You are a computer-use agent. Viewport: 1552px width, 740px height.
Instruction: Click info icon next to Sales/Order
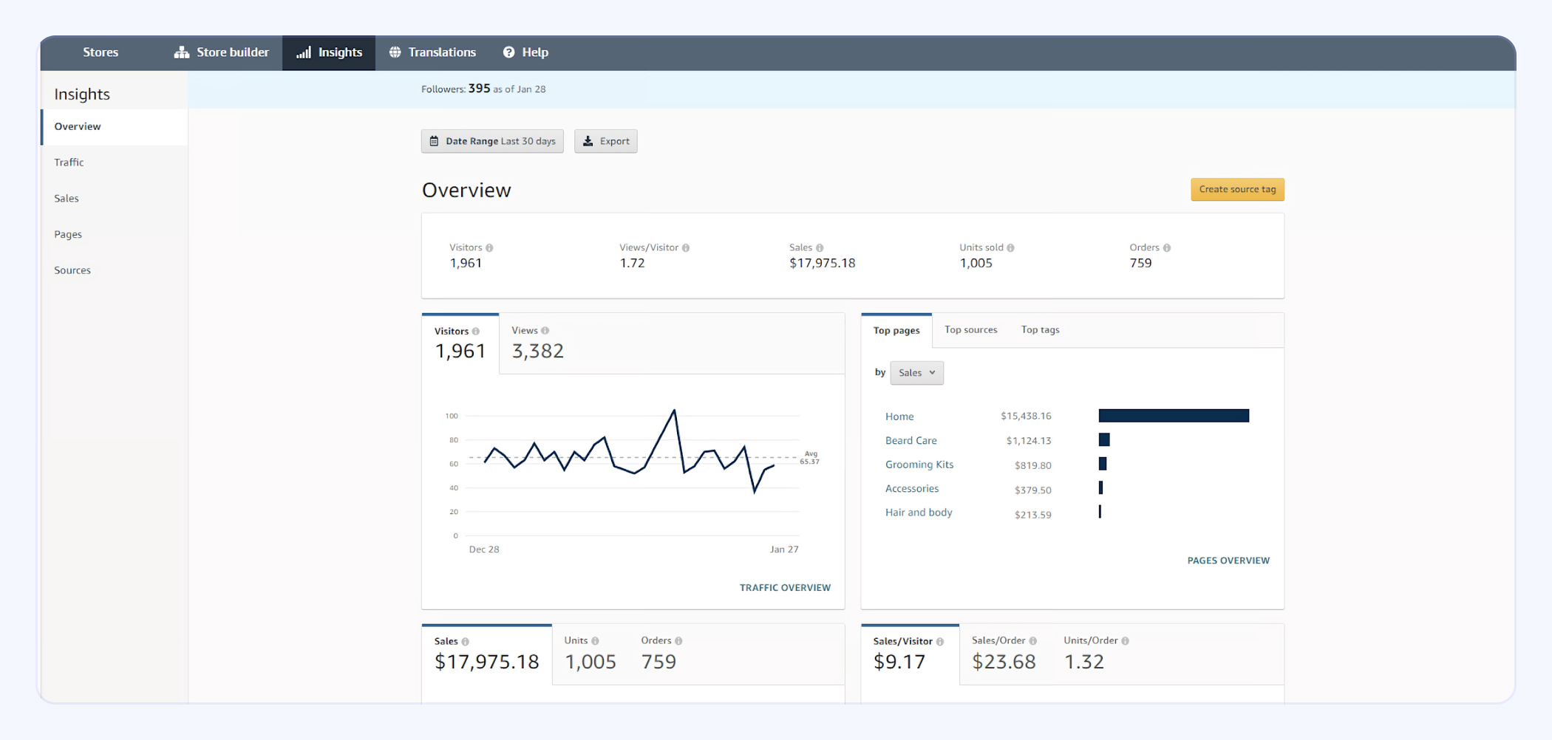click(1033, 641)
